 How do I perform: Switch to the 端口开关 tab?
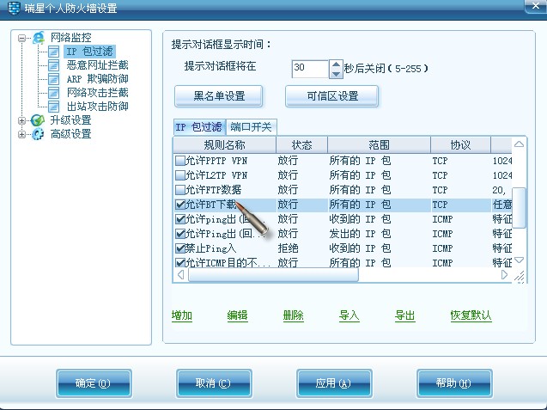pyautogui.click(x=251, y=127)
